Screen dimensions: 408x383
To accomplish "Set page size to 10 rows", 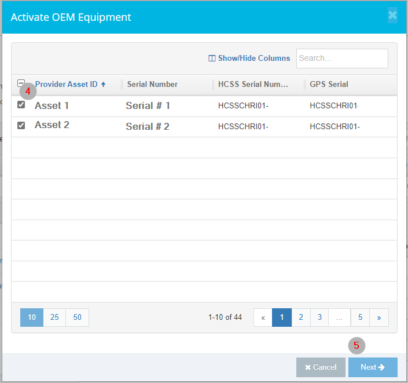I will (x=32, y=318).
